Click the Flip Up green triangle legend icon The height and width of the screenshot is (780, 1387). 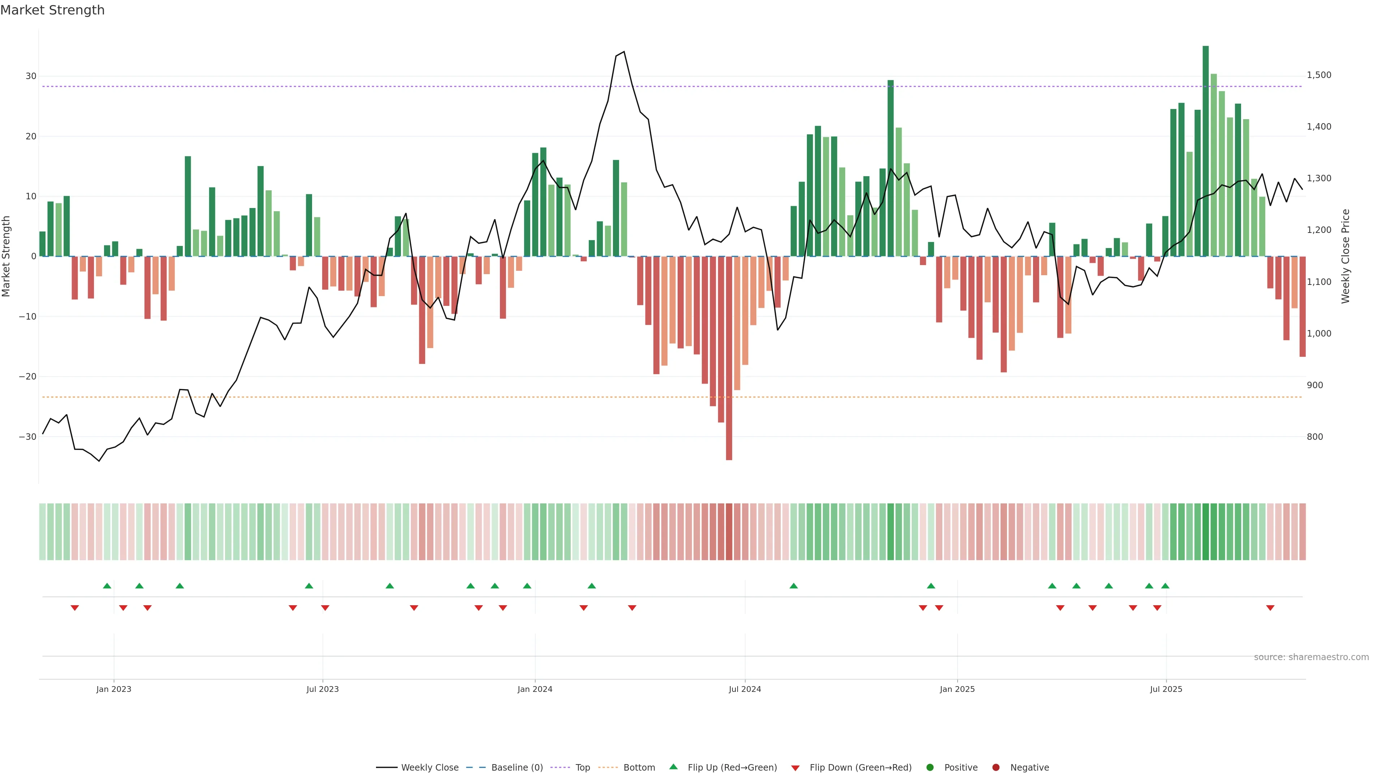point(673,767)
